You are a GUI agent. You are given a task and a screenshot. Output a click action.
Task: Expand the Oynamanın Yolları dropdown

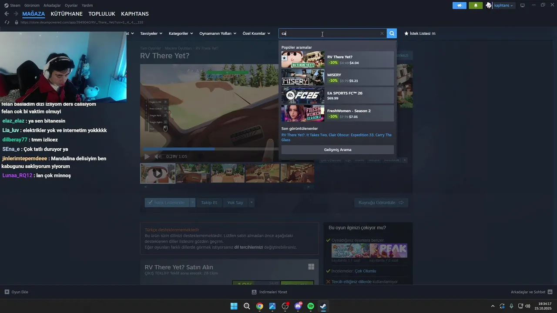[218, 33]
